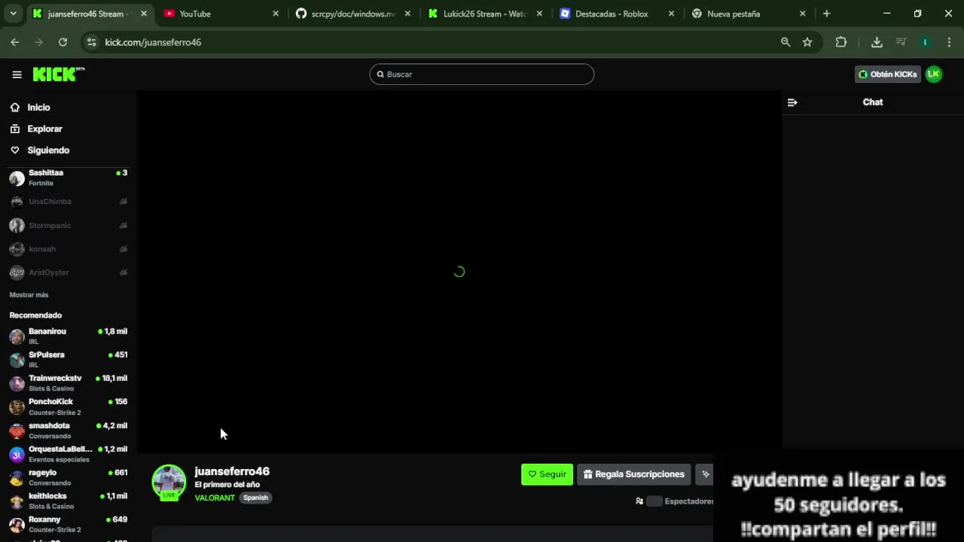The width and height of the screenshot is (964, 542).
Task: Open the VALORANT category link
Action: pyautogui.click(x=215, y=498)
